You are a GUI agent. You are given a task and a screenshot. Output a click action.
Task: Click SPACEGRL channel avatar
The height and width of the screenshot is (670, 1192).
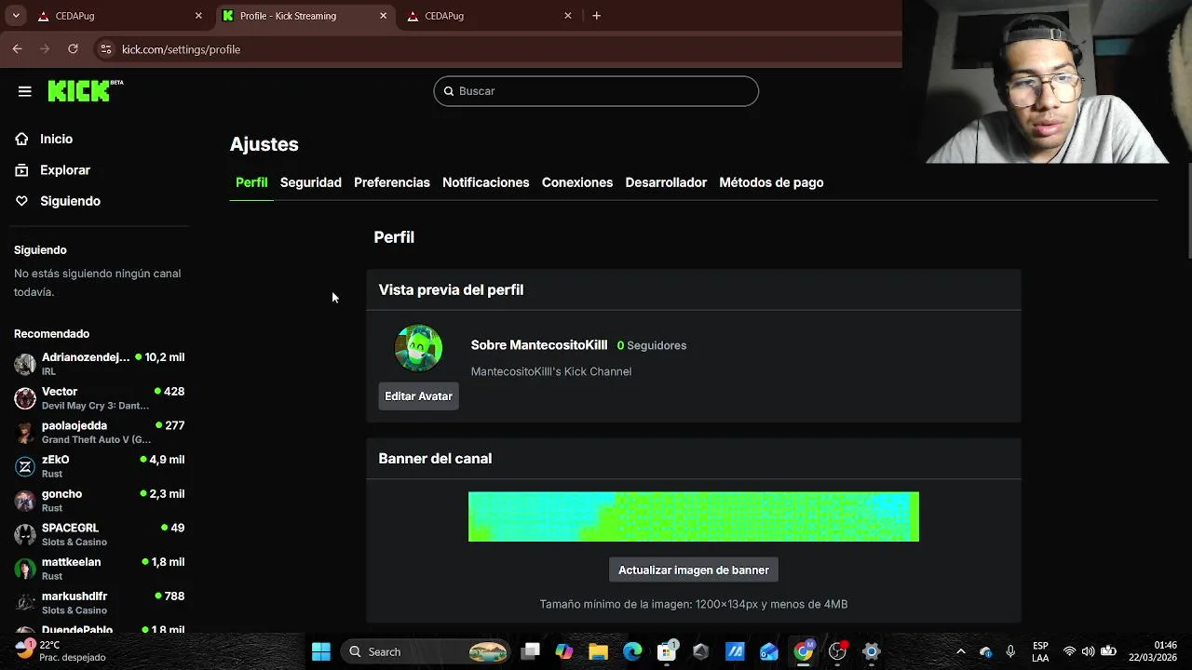pyautogui.click(x=25, y=534)
